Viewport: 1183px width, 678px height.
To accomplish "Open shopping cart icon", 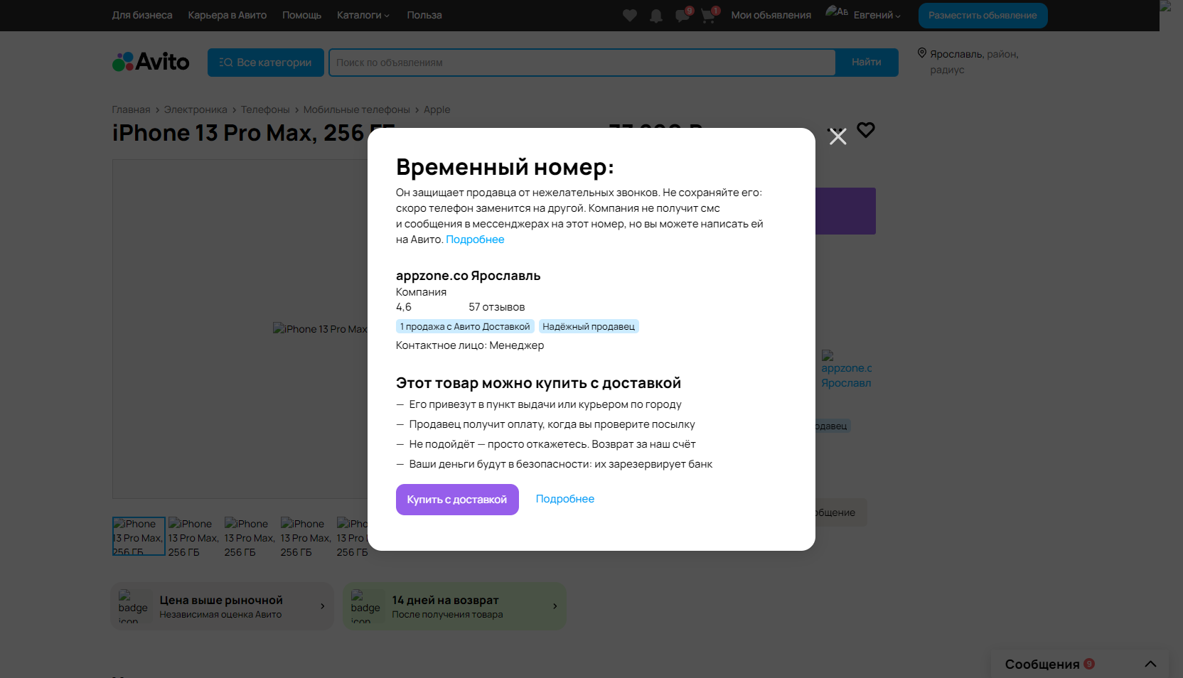I will [x=708, y=16].
